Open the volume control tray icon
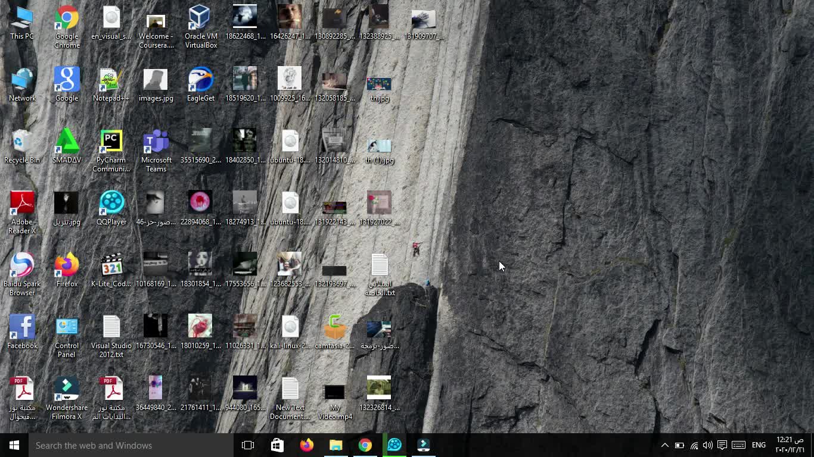This screenshot has height=457, width=814. (708, 445)
